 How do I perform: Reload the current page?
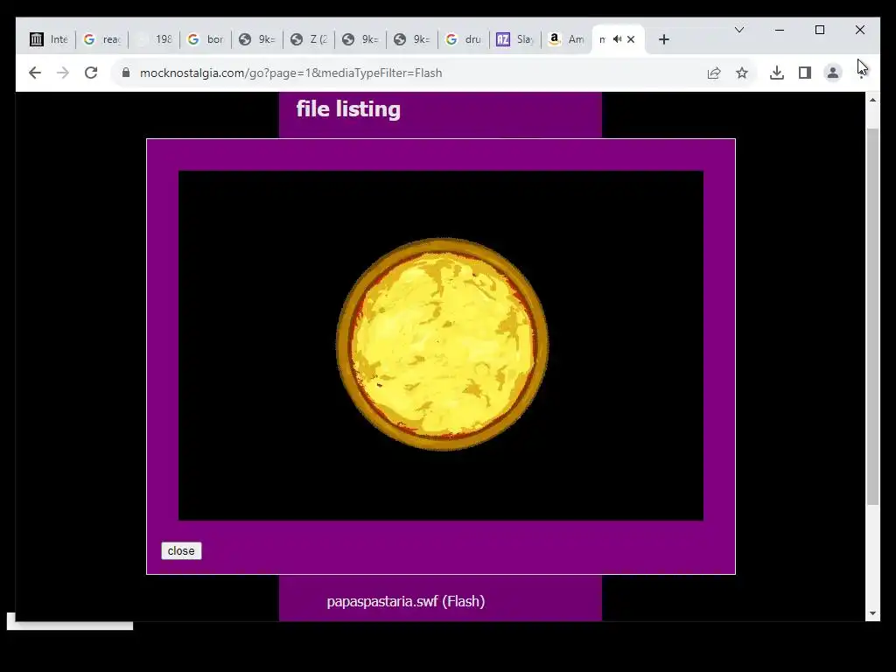91,73
